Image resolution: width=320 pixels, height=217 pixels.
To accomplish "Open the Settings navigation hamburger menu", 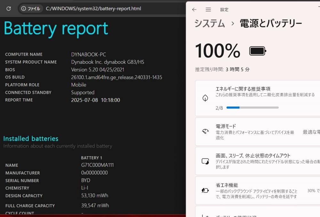I will click(208, 10).
